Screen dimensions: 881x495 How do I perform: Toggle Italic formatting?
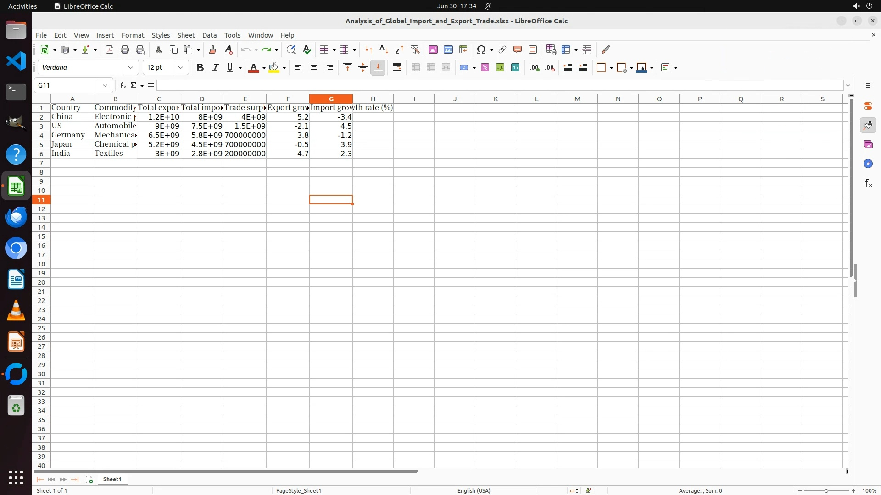tap(215, 67)
